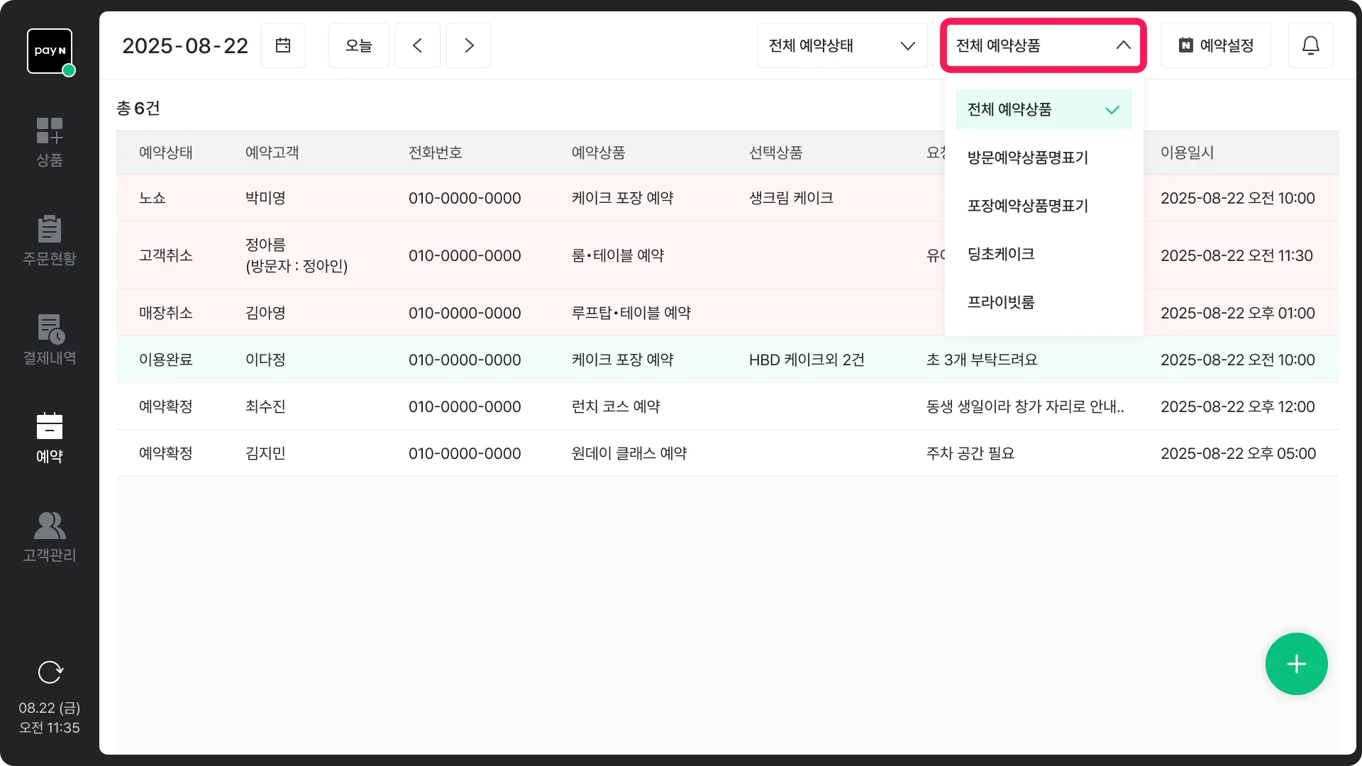Open 결제내역 payment history in sidebar
Screen dimensions: 1362x766
[x=50, y=340]
